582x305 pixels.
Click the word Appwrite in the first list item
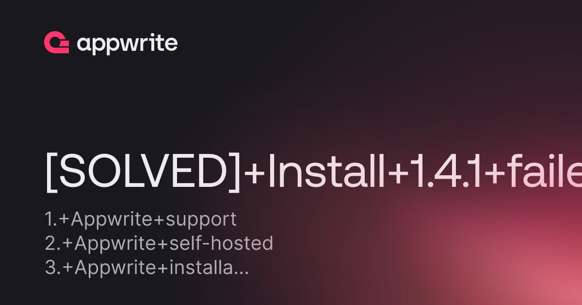point(113,220)
